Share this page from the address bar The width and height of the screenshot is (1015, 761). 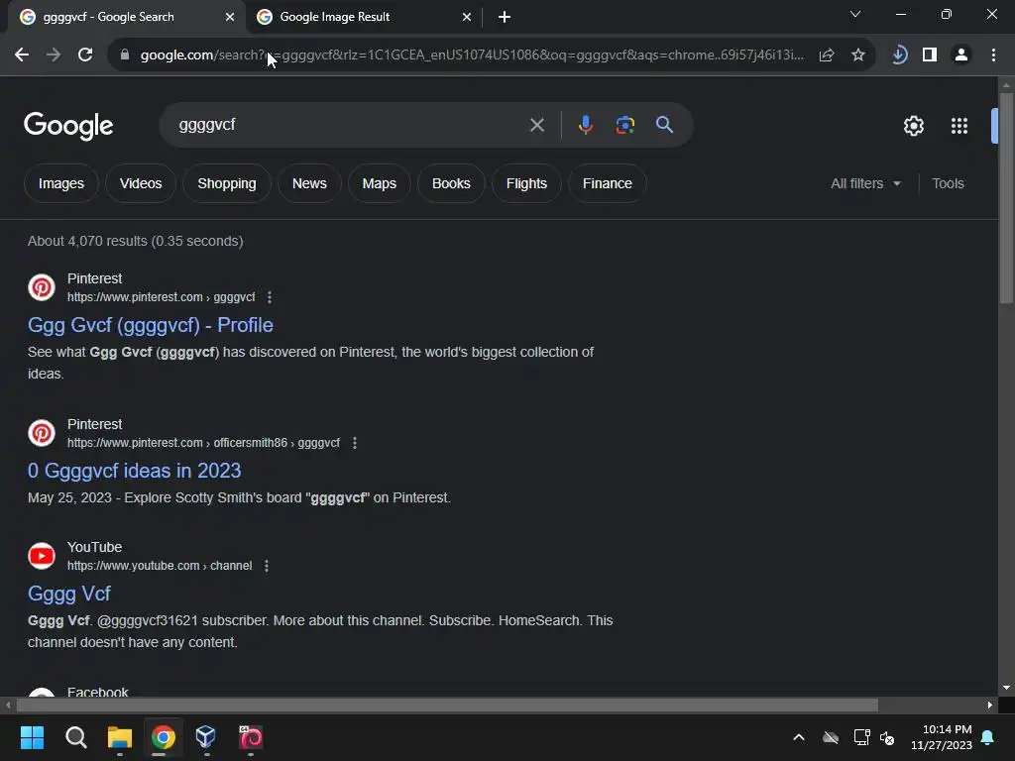tap(827, 55)
